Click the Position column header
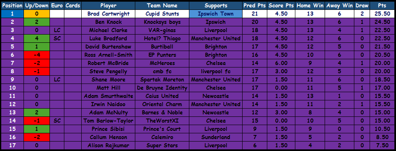The image size is (396, 151). pyautogui.click(x=12, y=5)
